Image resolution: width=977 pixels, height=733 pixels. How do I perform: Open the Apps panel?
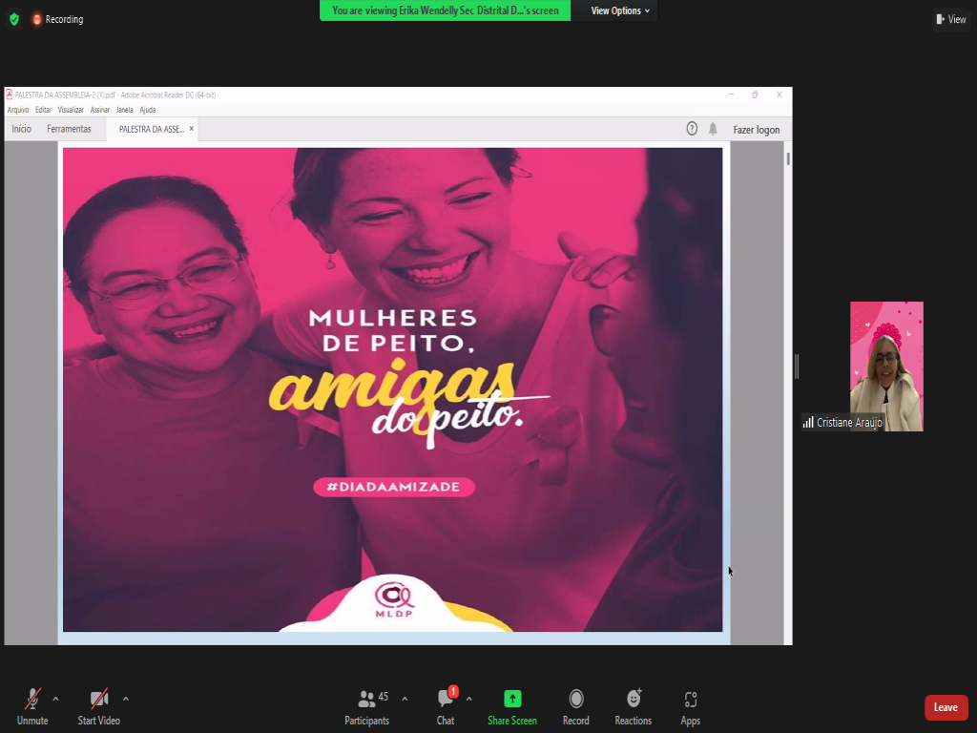tap(690, 706)
